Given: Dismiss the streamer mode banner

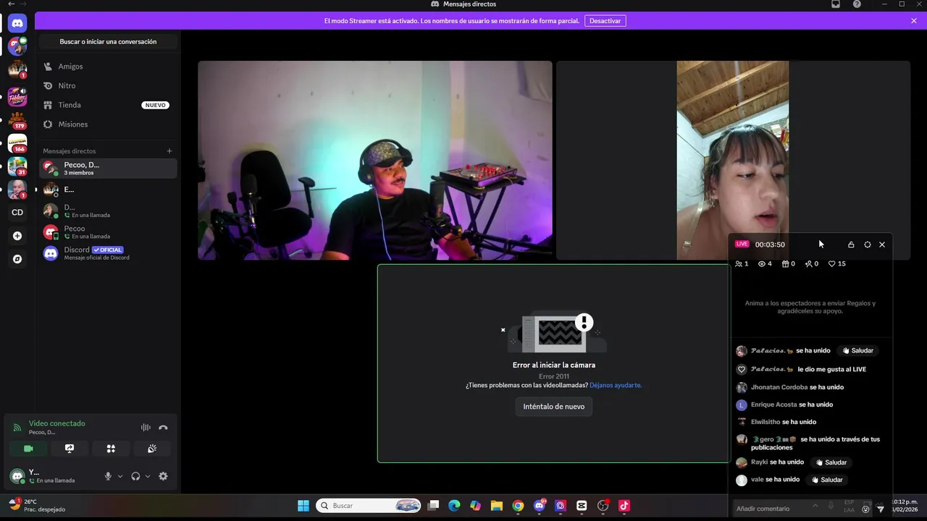Looking at the screenshot, I should pyautogui.click(x=914, y=21).
